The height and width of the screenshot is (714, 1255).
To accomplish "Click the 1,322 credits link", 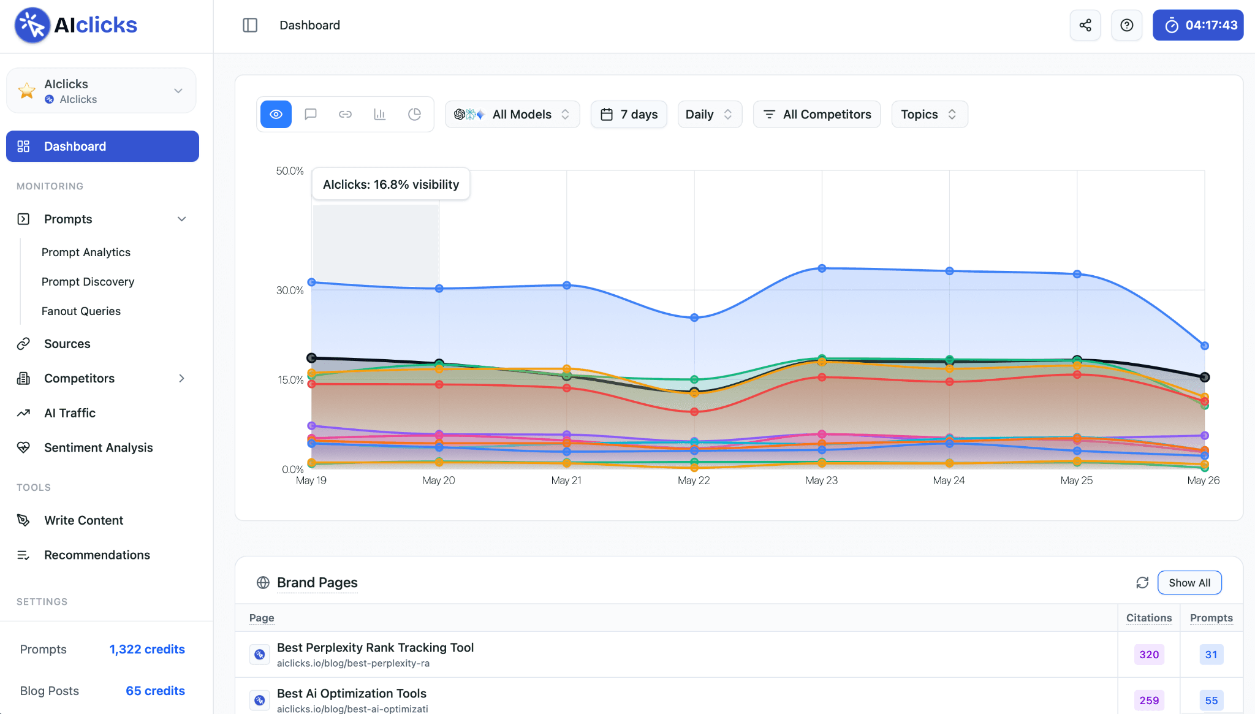I will pyautogui.click(x=147, y=650).
